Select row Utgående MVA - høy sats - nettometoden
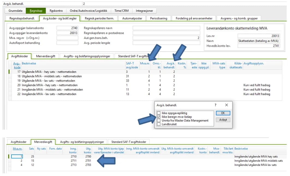Viewport: 290px width, 176px height. [x=145, y=72]
